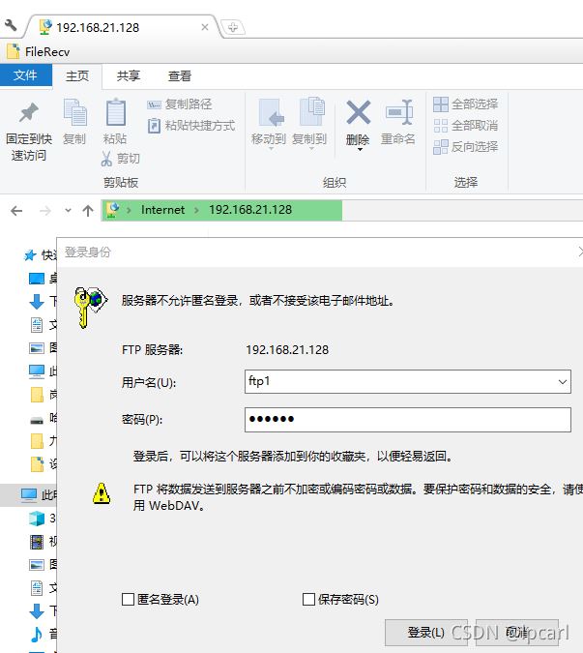The height and width of the screenshot is (653, 583).
Task: Close the 192.168.21.128 tab
Action: tap(205, 27)
